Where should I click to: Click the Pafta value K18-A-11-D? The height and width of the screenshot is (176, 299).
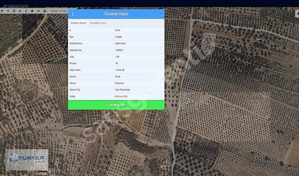[121, 96]
